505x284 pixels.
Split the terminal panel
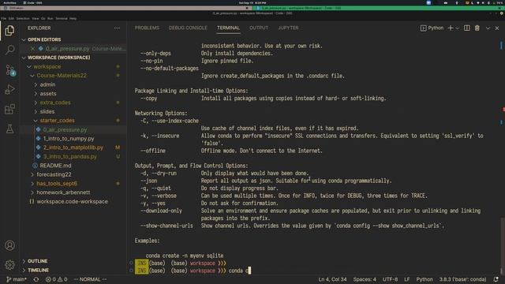[x=466, y=28]
